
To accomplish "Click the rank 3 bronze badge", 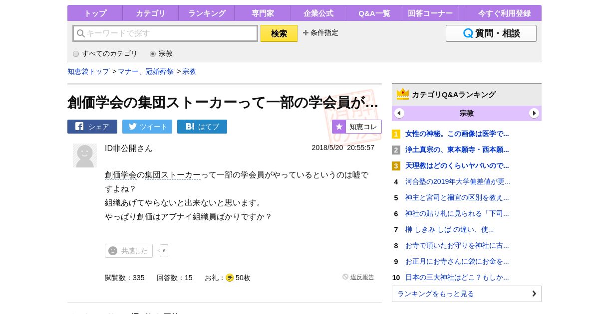I will coord(396,166).
